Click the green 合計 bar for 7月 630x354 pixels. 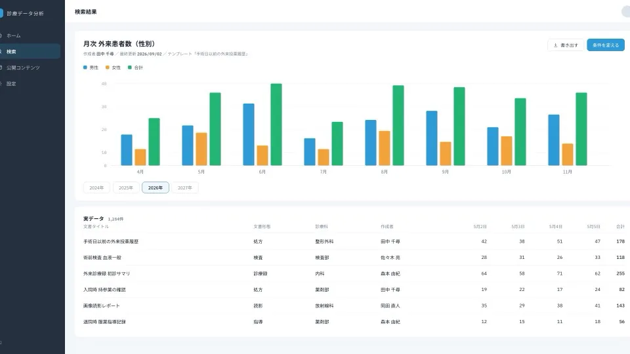337,144
